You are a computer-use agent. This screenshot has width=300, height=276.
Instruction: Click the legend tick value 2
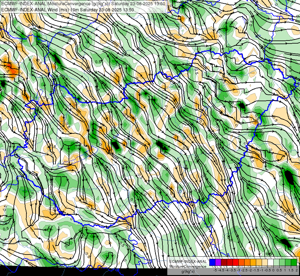click(297, 270)
